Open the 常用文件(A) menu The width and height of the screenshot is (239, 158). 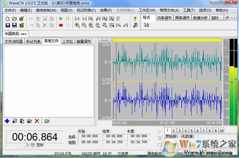[169, 10]
